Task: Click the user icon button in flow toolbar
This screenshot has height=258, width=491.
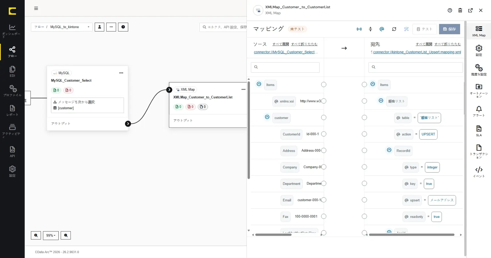Action: [x=99, y=27]
